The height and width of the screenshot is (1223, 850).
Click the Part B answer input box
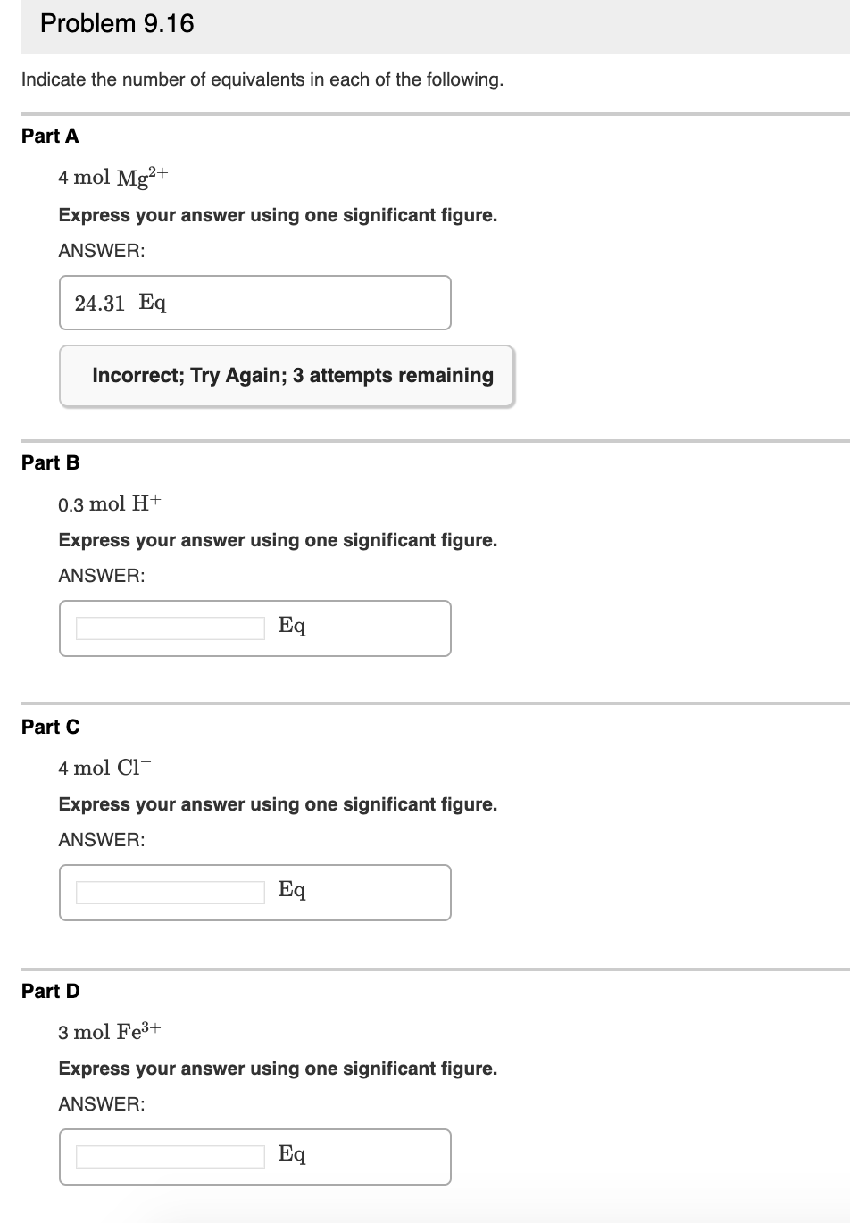tap(170, 628)
